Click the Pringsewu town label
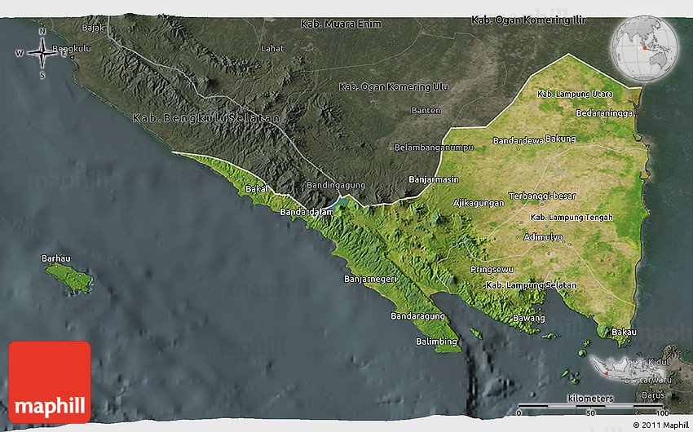The width and height of the screenshot is (693, 432). click(x=492, y=269)
